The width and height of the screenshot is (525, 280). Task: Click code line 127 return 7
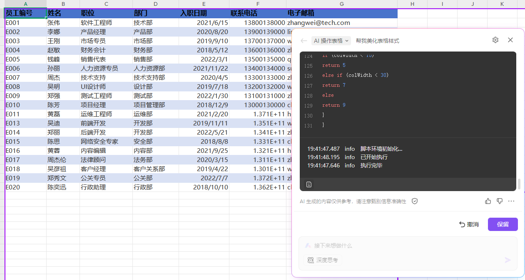(334, 85)
